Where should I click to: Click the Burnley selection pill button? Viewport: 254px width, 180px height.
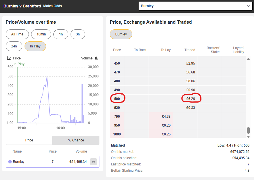(x=121, y=34)
